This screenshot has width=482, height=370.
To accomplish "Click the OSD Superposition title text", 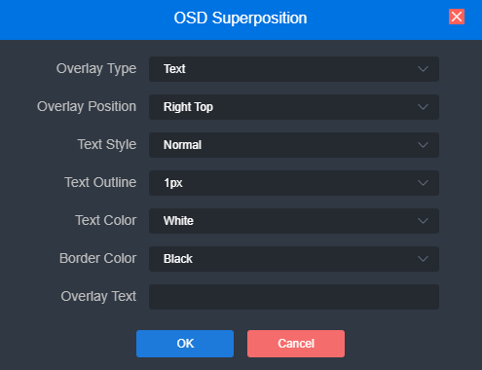I will pyautogui.click(x=241, y=18).
